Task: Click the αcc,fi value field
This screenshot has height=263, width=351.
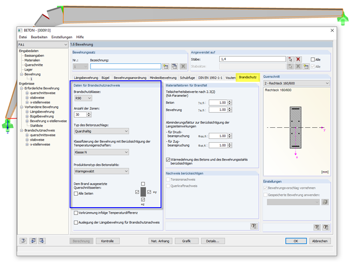Action: pyautogui.click(x=218, y=136)
